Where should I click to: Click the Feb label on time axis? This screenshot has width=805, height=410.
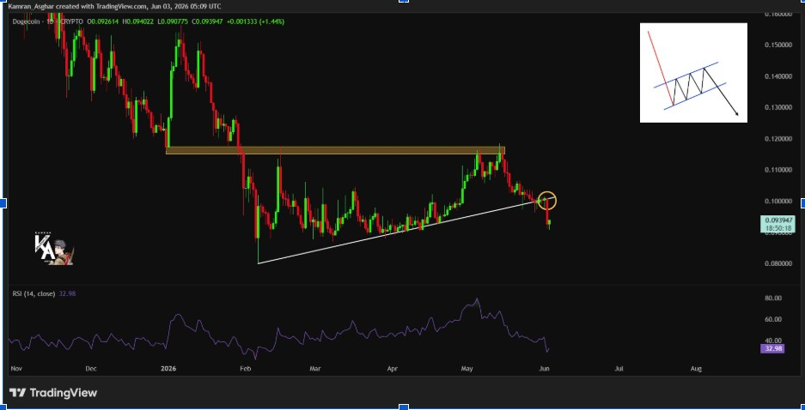[245, 369]
